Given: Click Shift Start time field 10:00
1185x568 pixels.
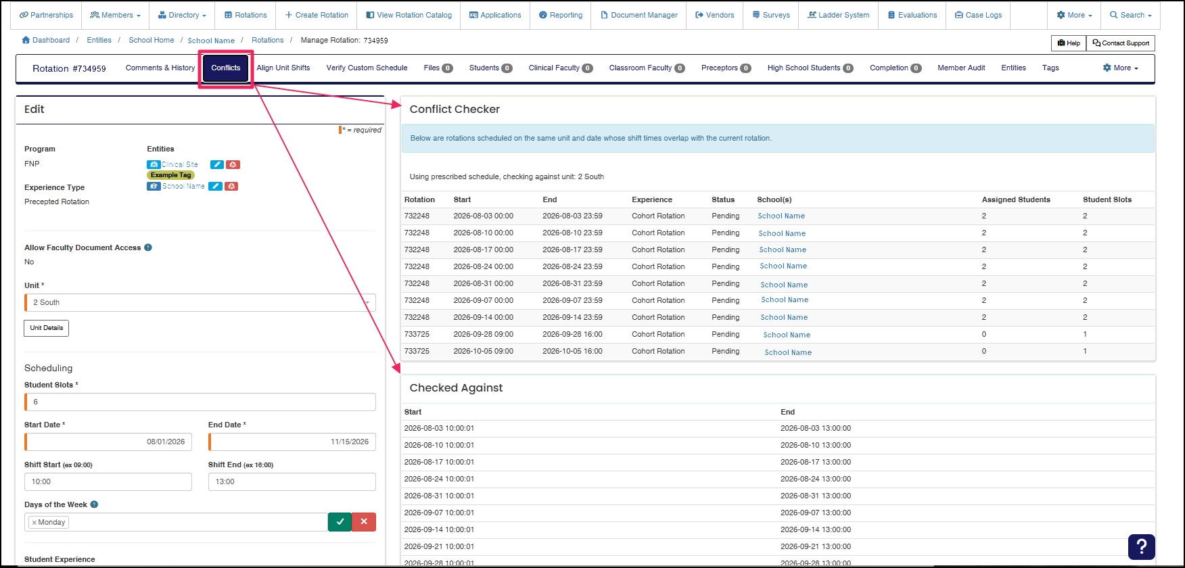Looking at the screenshot, I should pyautogui.click(x=108, y=481).
